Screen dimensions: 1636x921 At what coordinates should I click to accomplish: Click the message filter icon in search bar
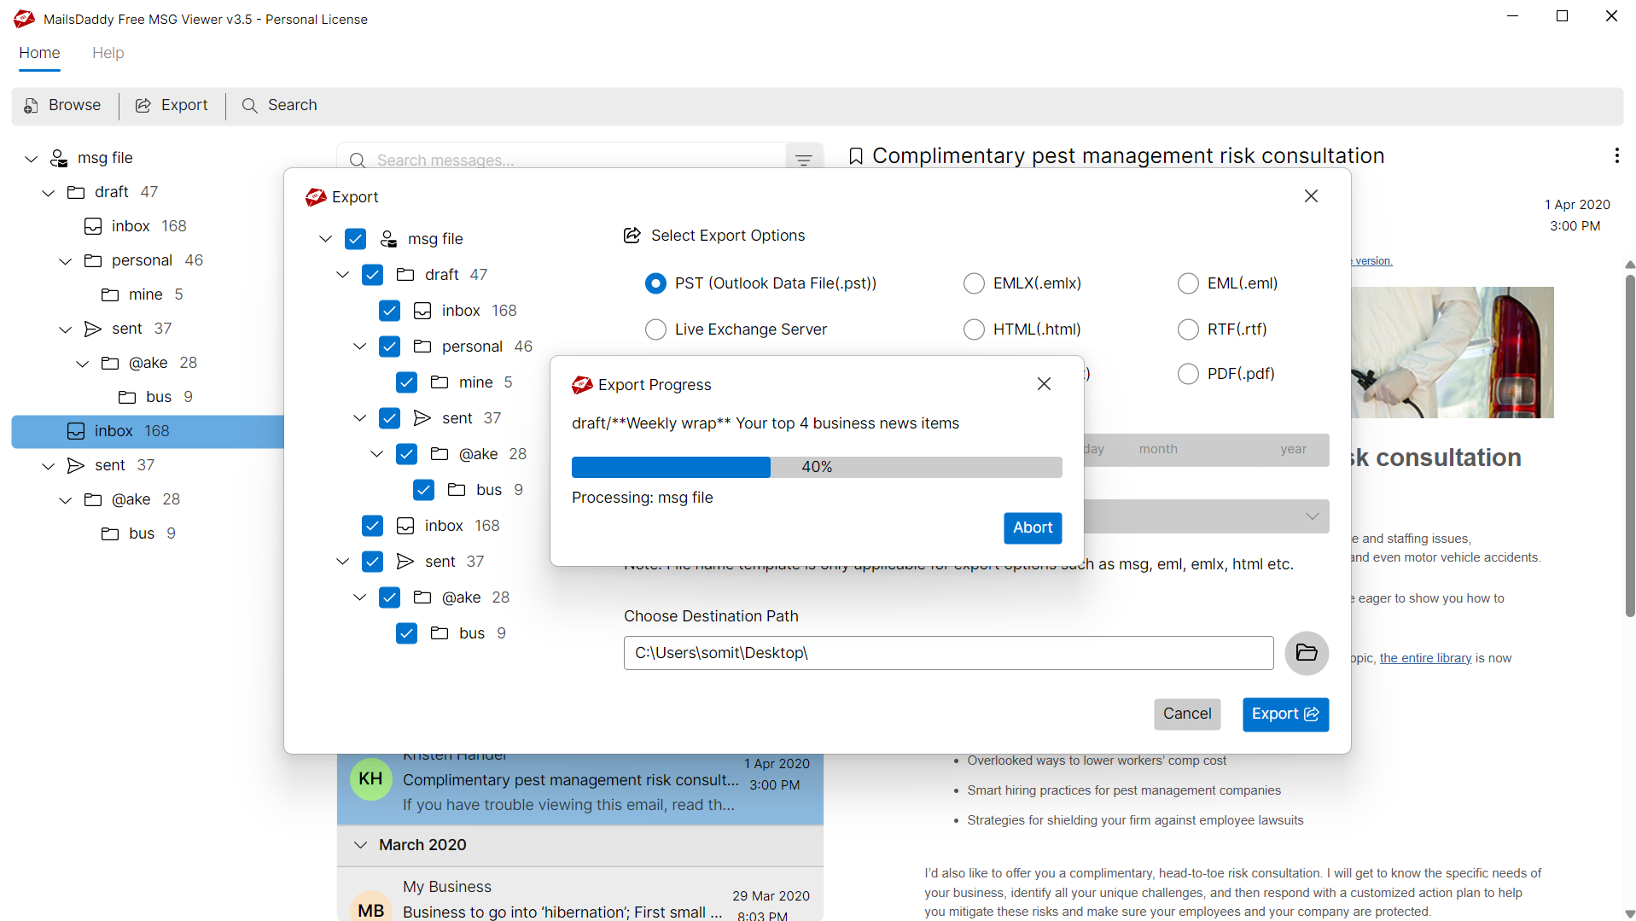pyautogui.click(x=803, y=160)
